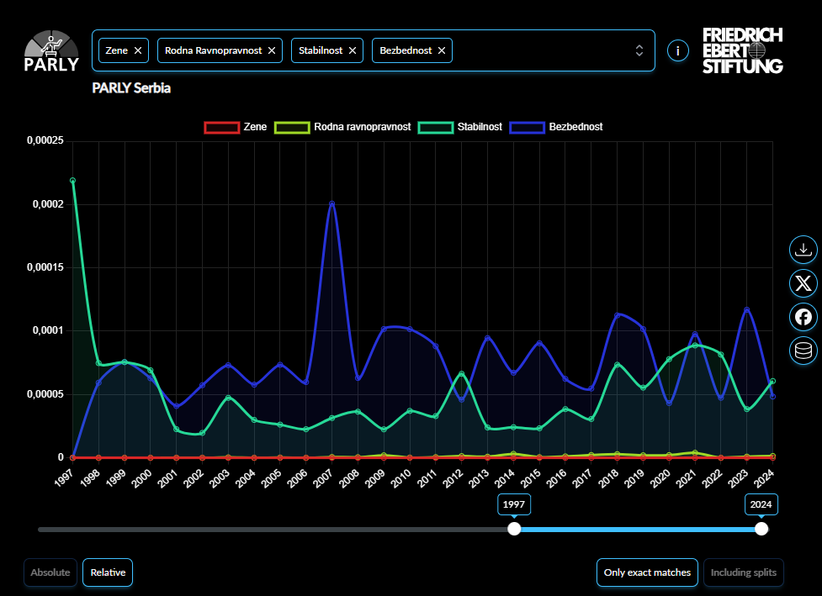Select Only exact matches option
Screen dimensions: 822x596
tap(647, 572)
